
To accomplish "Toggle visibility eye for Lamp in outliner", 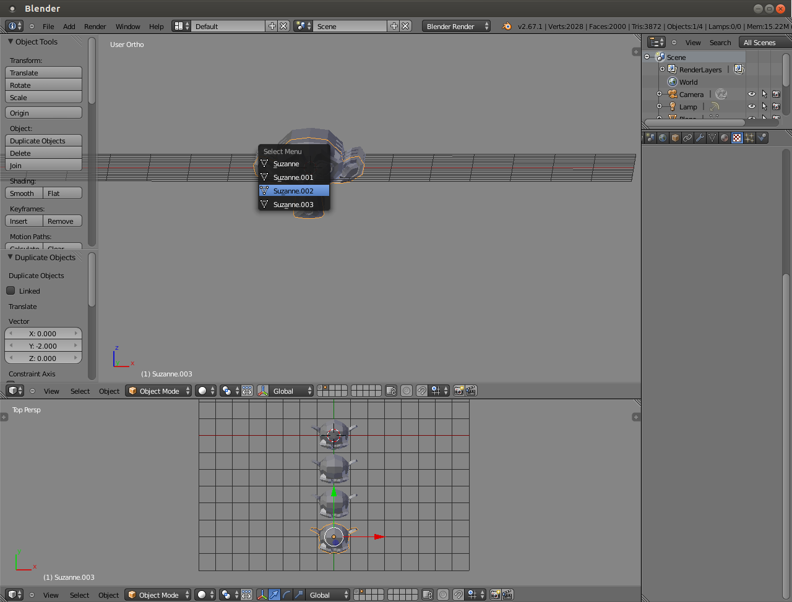I will 752,106.
